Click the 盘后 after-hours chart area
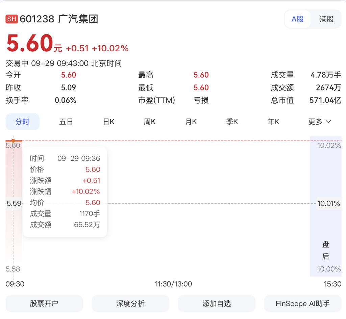The height and width of the screenshot is (319, 346). [326, 206]
